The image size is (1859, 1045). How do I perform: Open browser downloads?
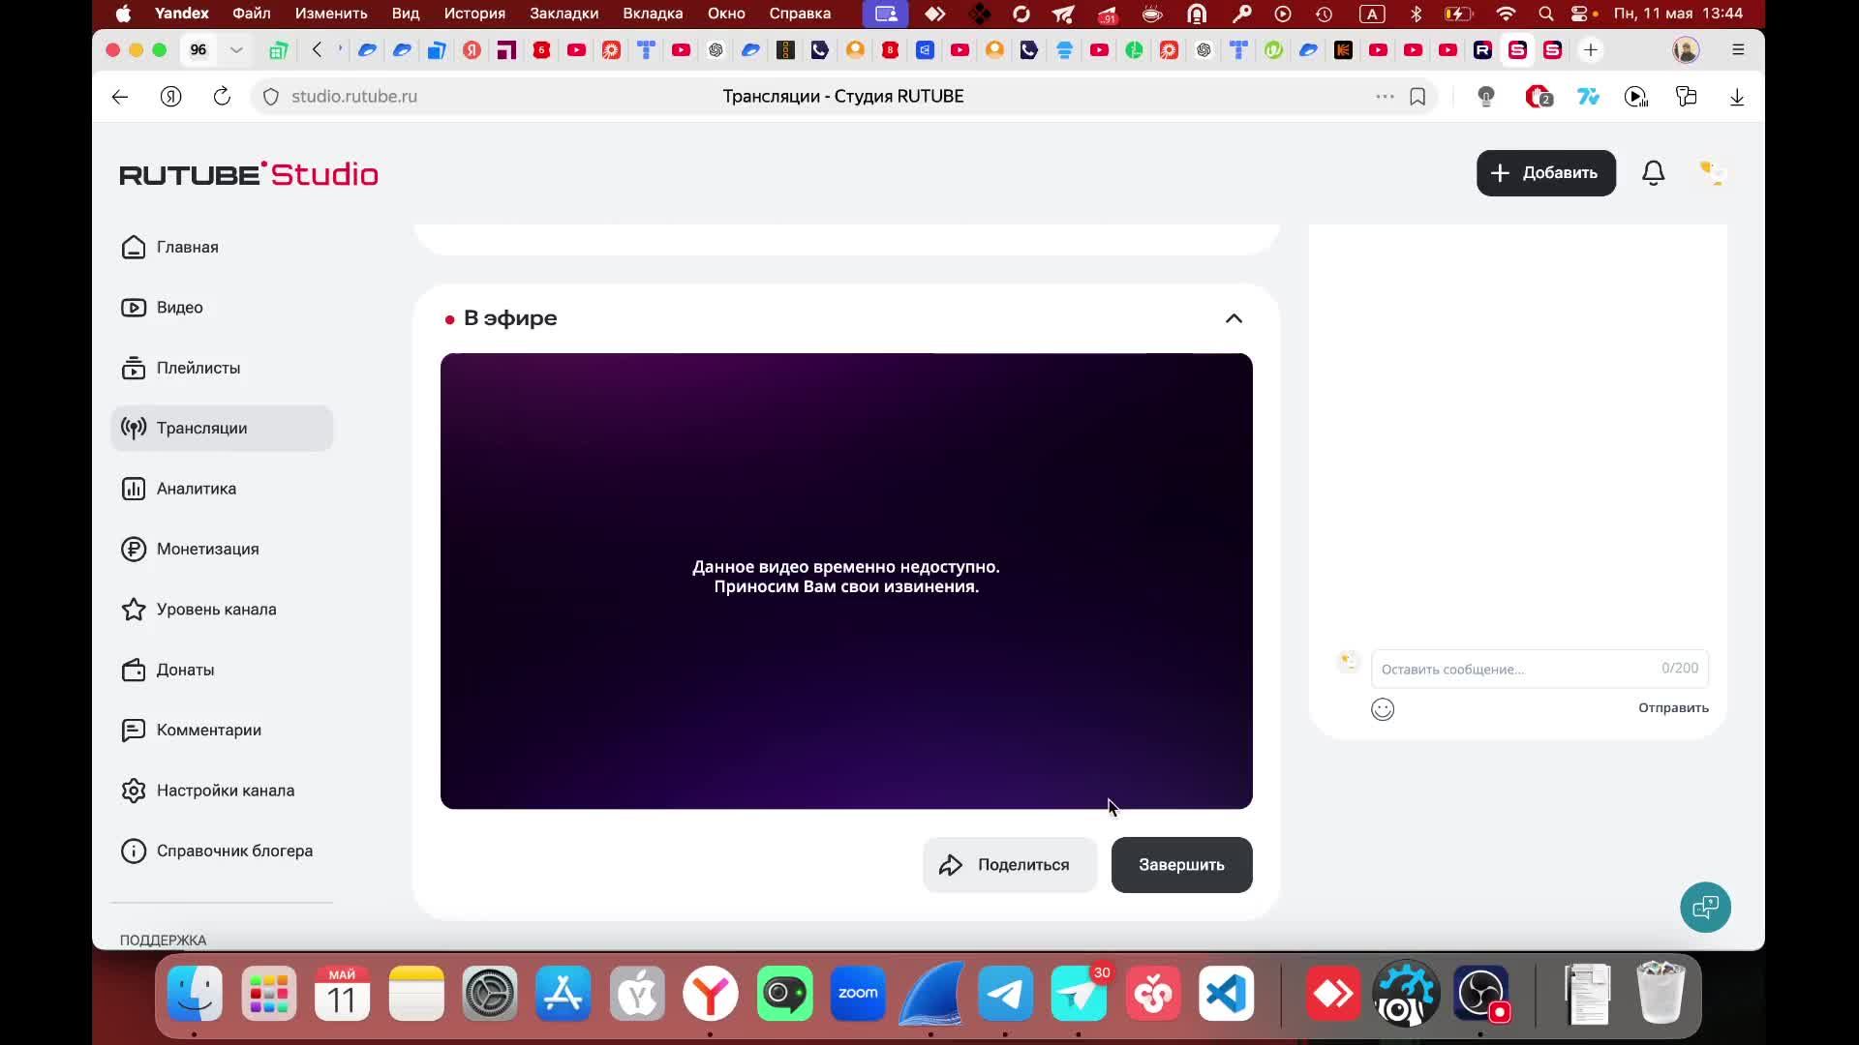click(1737, 97)
